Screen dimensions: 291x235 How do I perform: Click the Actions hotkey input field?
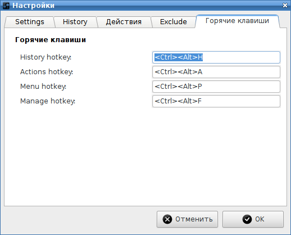click(x=216, y=72)
